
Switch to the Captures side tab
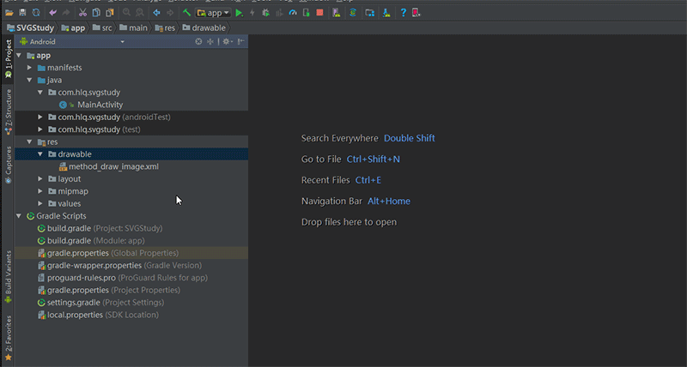pos(8,163)
